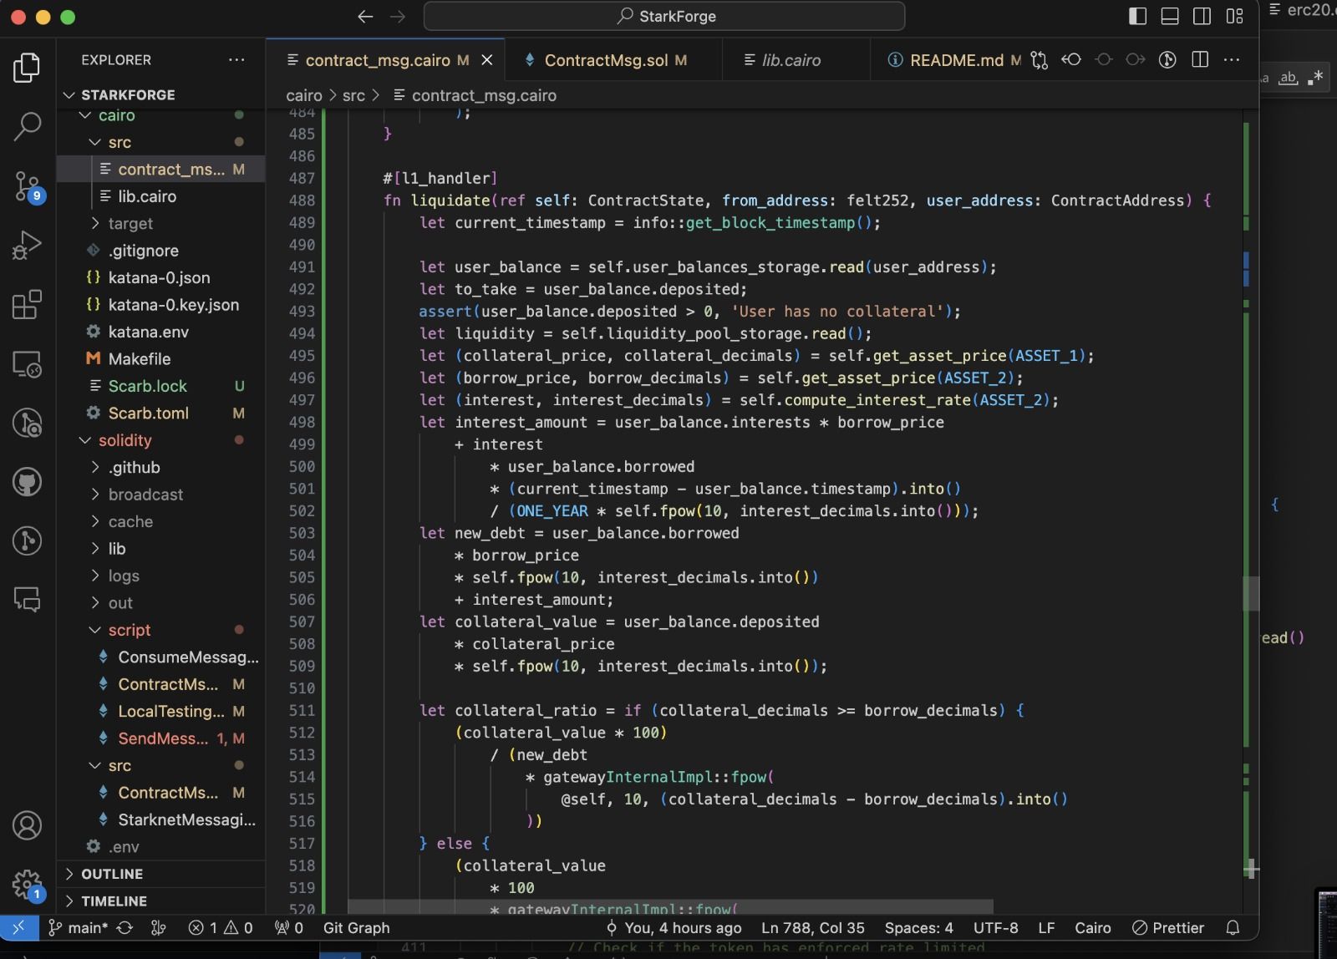1337x959 pixels.
Task: Toggle the secondary side bar
Action: 1202,16
